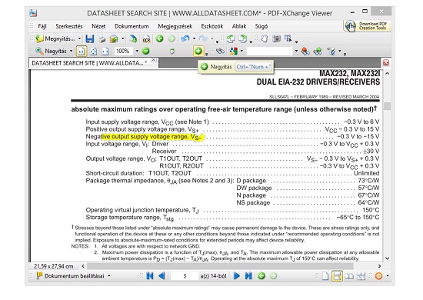Image resolution: width=423 pixels, height=300 pixels.
Task: Open the Dokumentum menu
Action: click(132, 26)
